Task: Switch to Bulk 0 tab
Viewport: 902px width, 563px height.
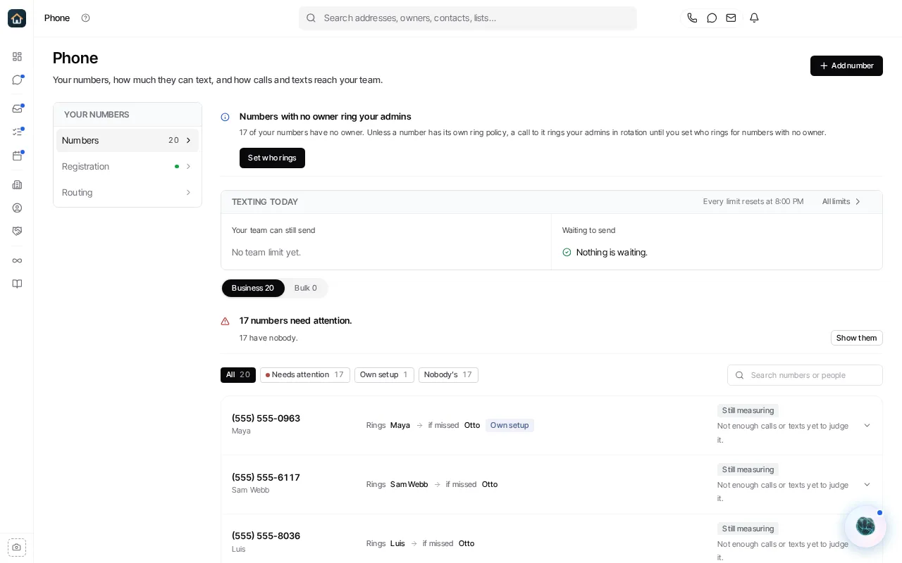Action: click(x=306, y=288)
